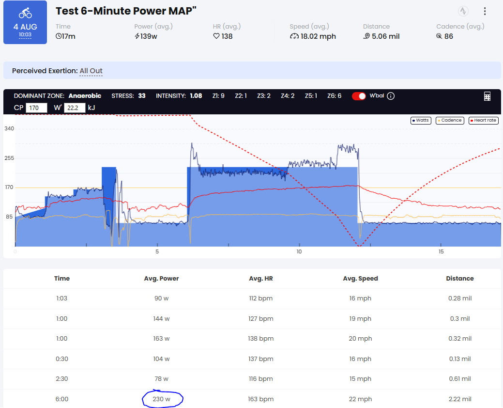This screenshot has width=503, height=408.
Task: Click the 10:03 activity time link
Action: 25,35
